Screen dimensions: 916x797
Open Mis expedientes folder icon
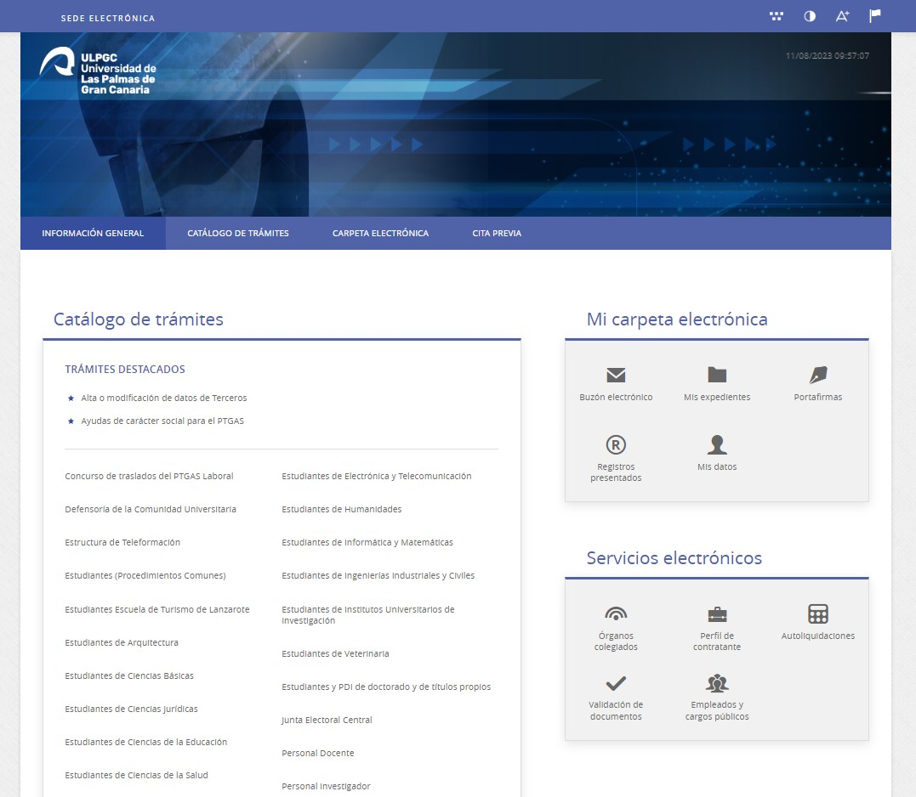click(717, 375)
